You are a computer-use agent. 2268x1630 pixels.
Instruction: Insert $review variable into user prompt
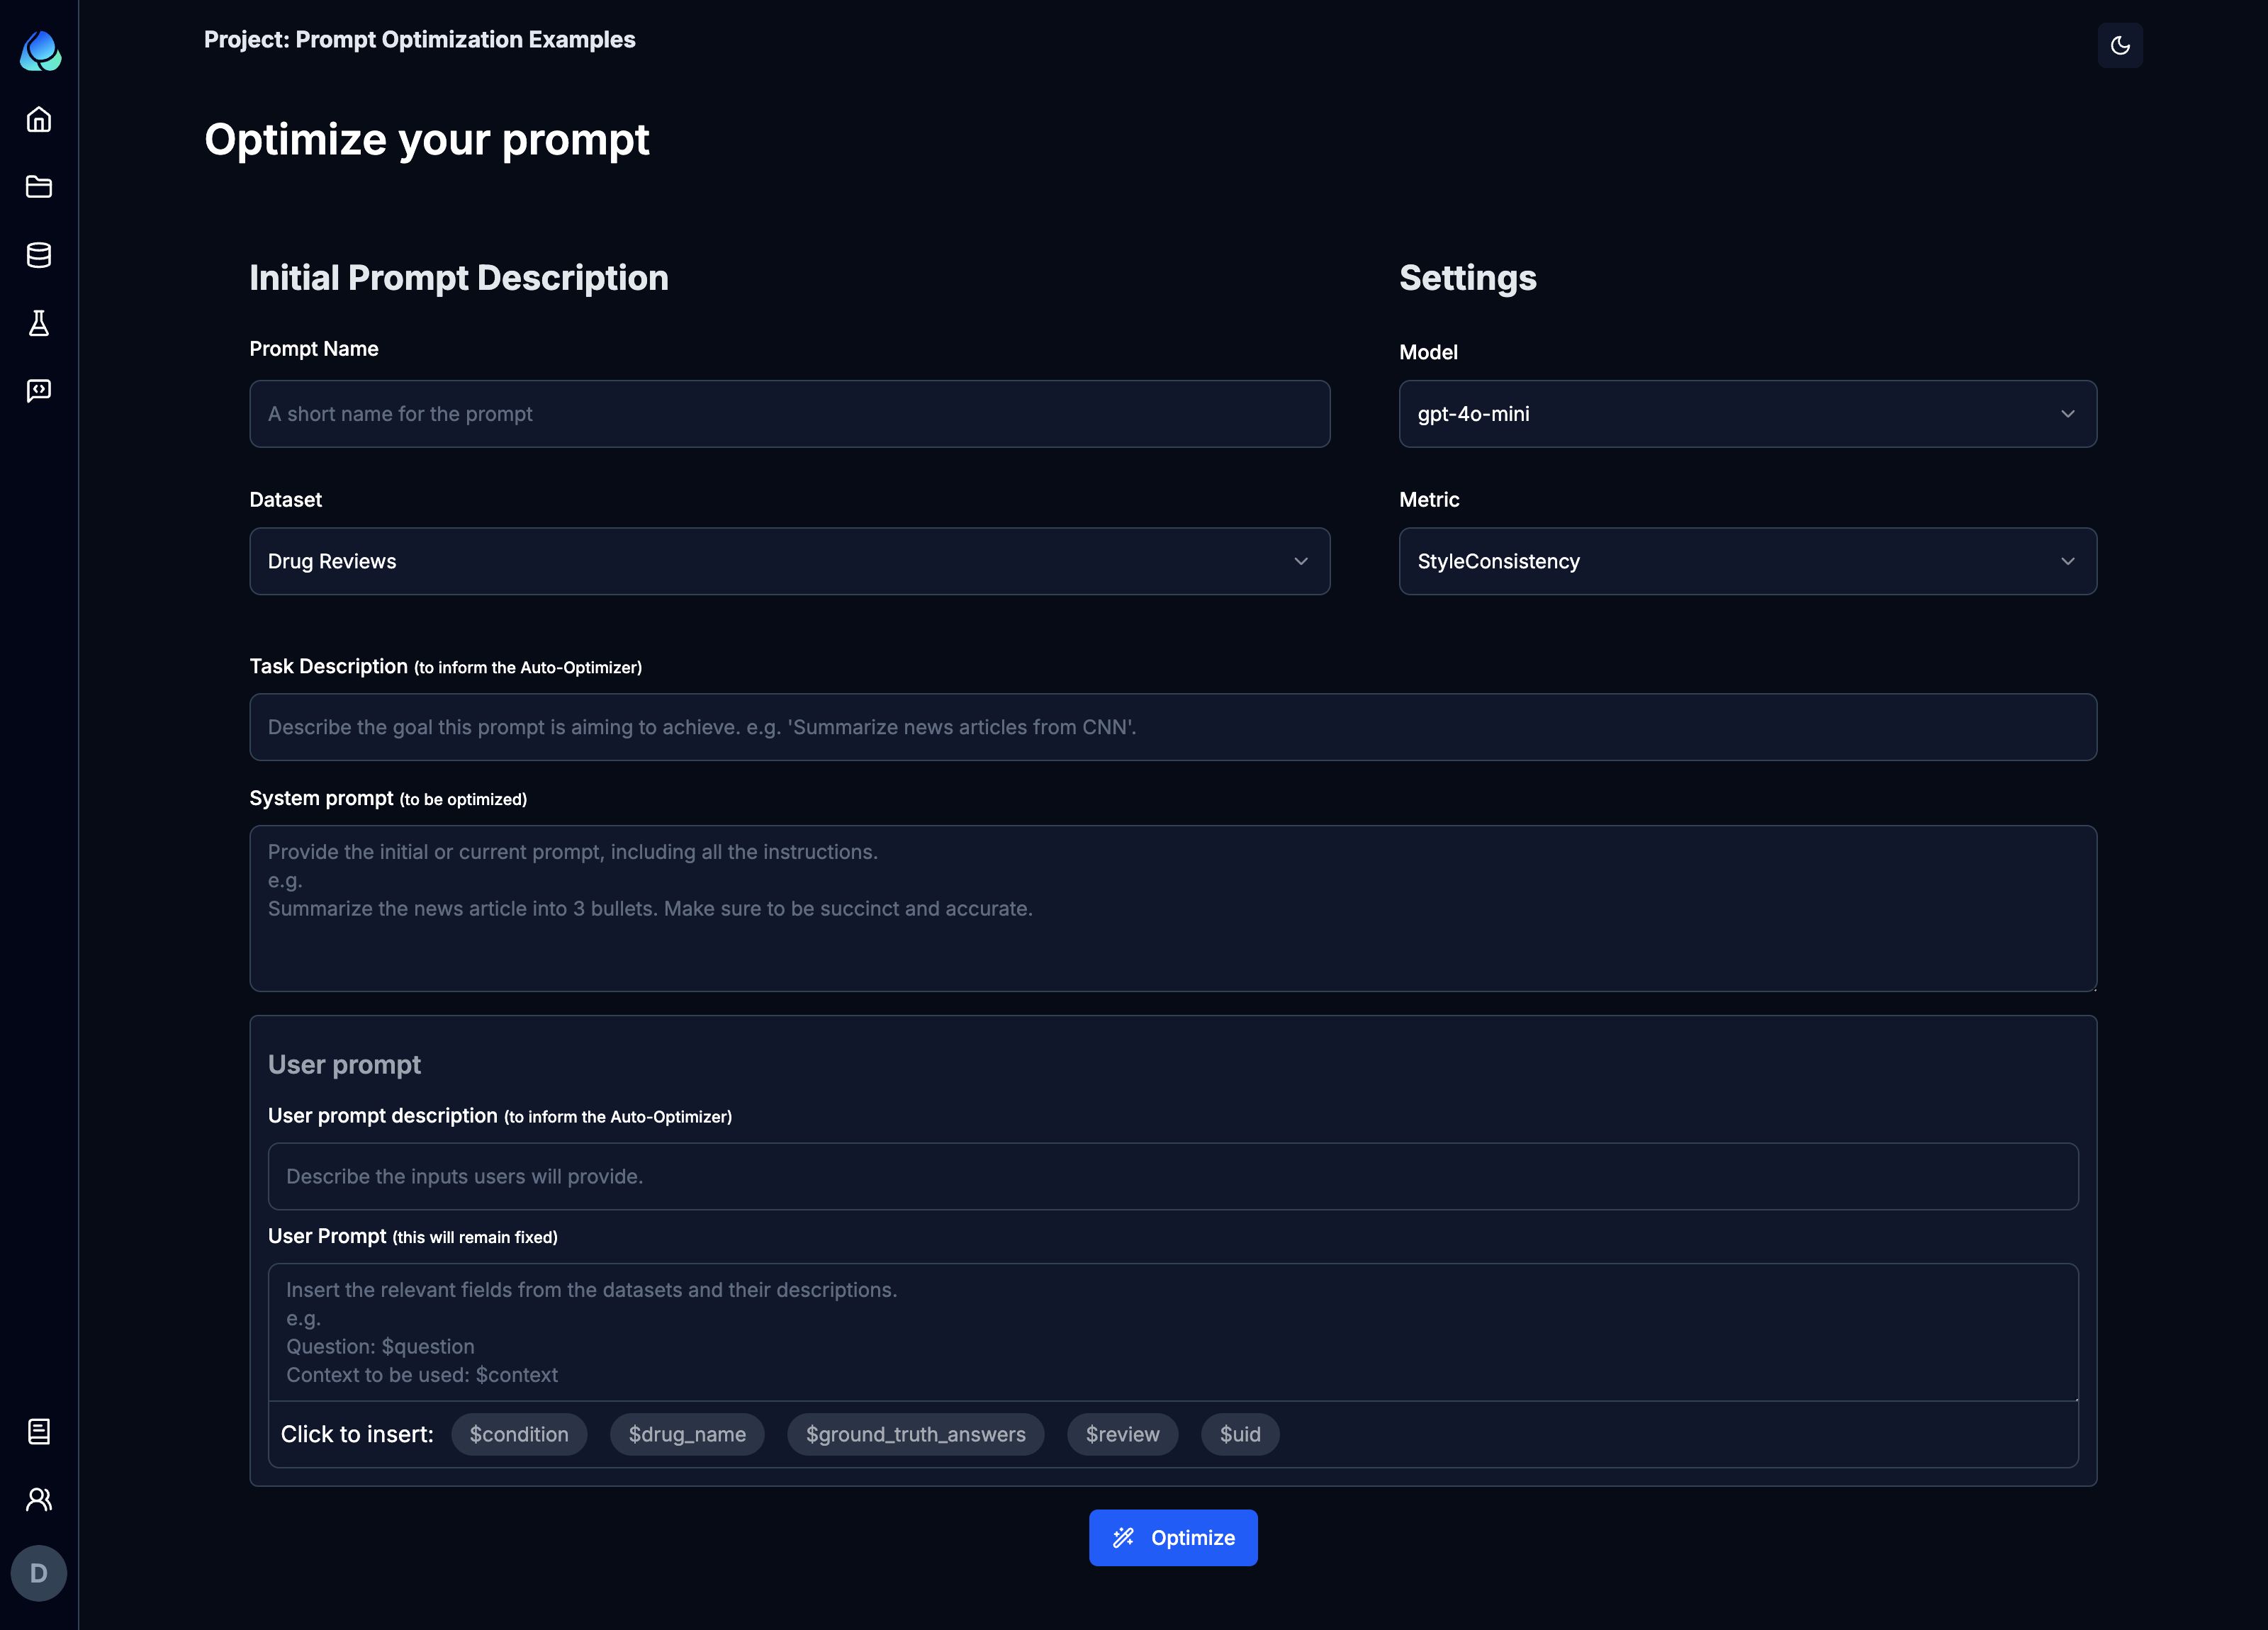[1122, 1433]
